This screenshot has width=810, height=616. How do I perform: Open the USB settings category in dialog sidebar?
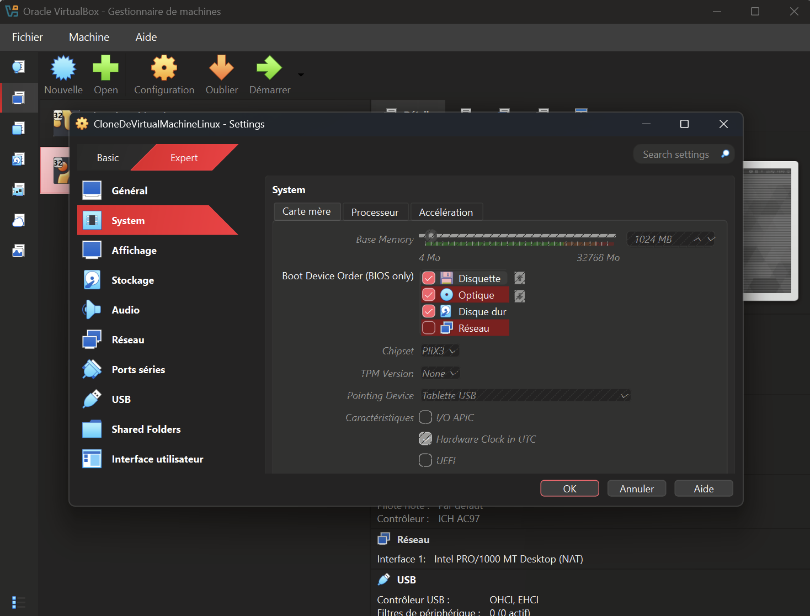157,399
